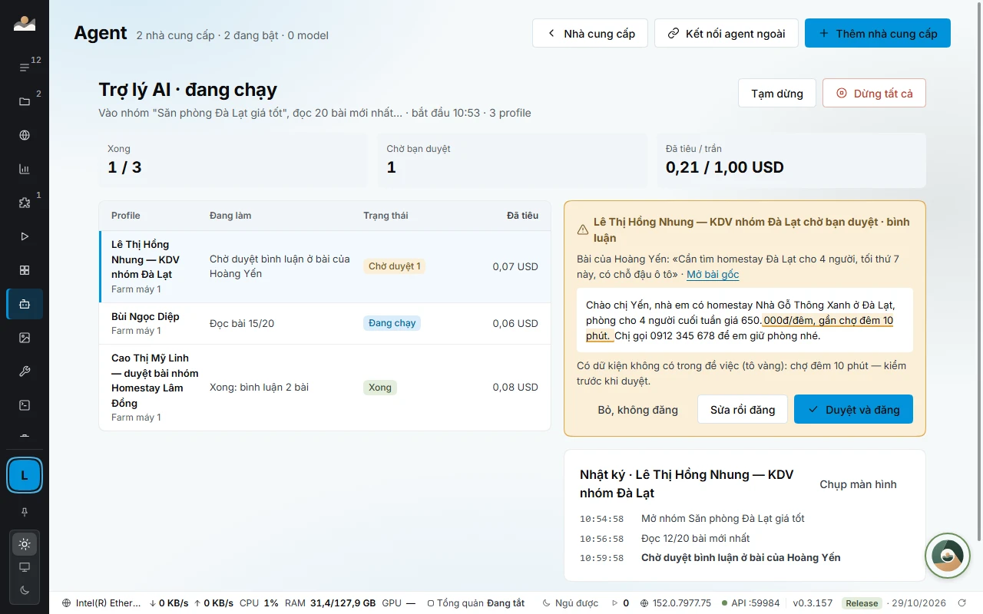This screenshot has height=614, width=983.
Task: Click the Dừng tất cả button
Action: (874, 93)
